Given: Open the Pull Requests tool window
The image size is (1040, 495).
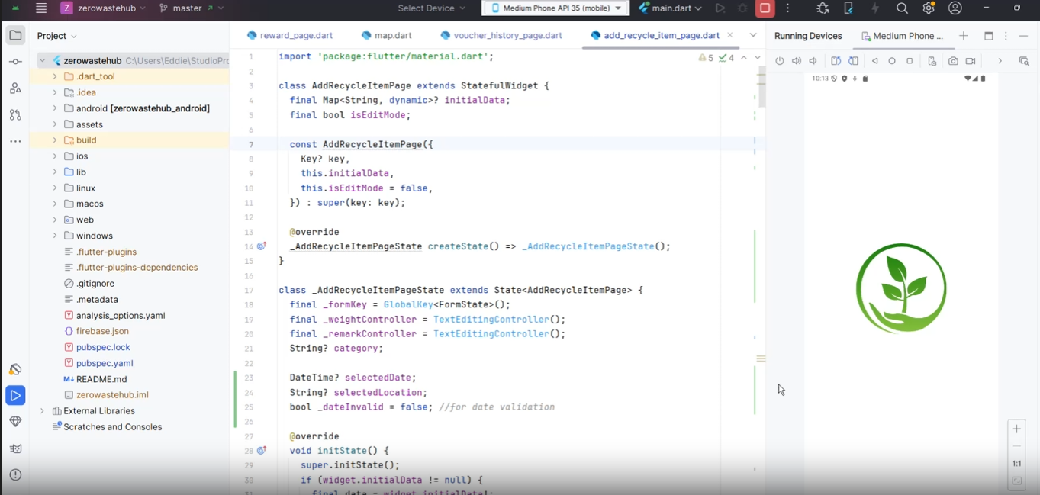Looking at the screenshot, I should click(15, 115).
